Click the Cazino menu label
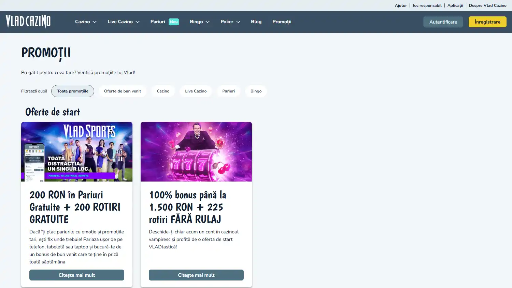 83,21
